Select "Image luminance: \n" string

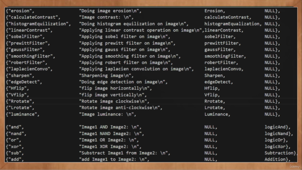click(x=107, y=114)
